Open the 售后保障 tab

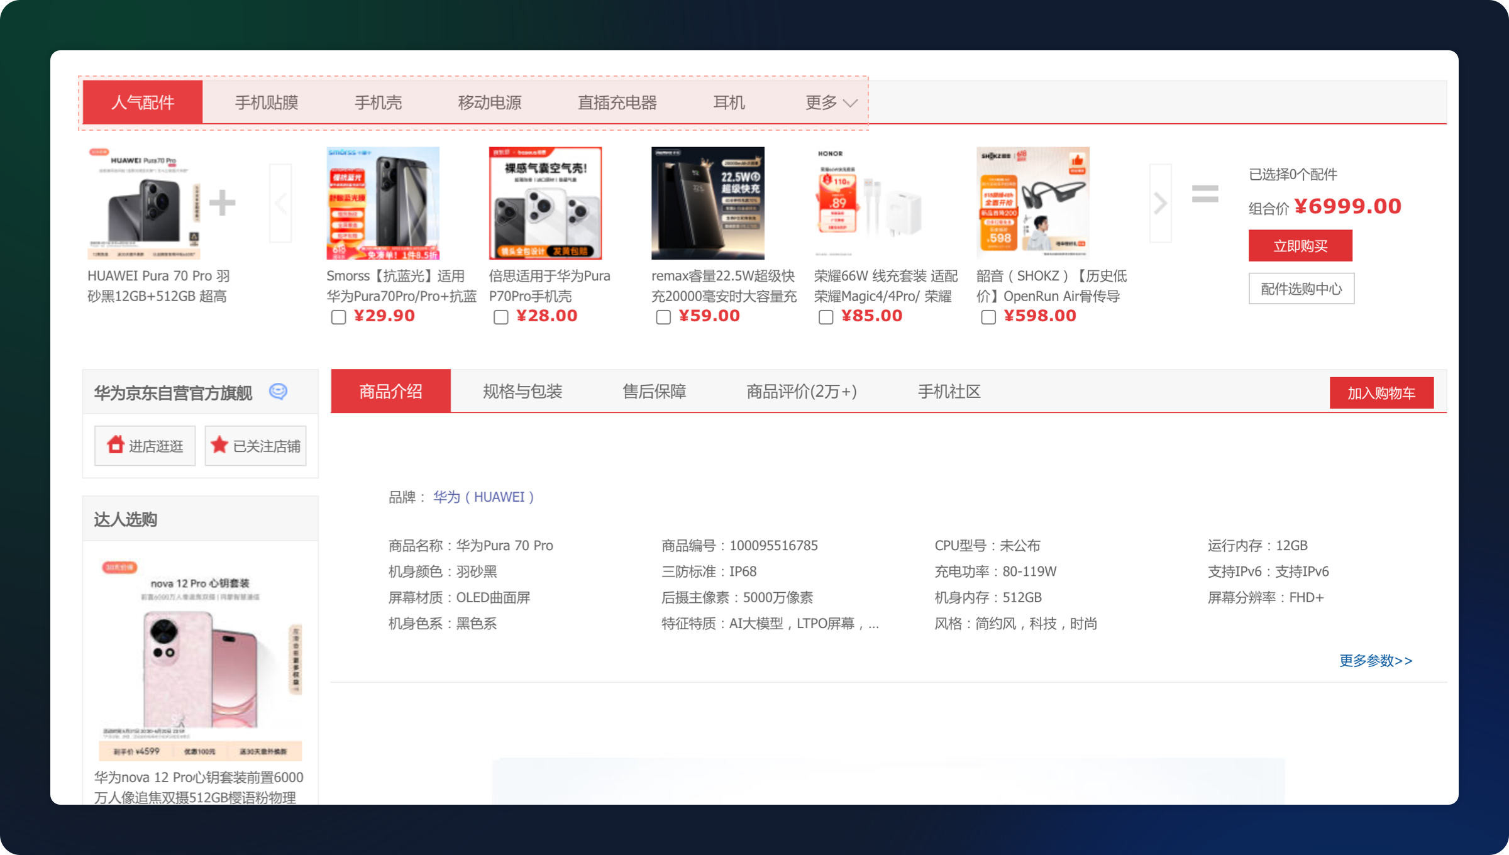point(654,391)
